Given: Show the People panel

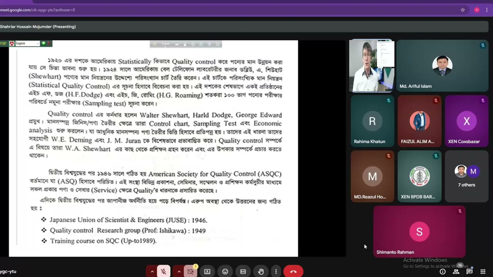Looking at the screenshot, I should pos(456,272).
